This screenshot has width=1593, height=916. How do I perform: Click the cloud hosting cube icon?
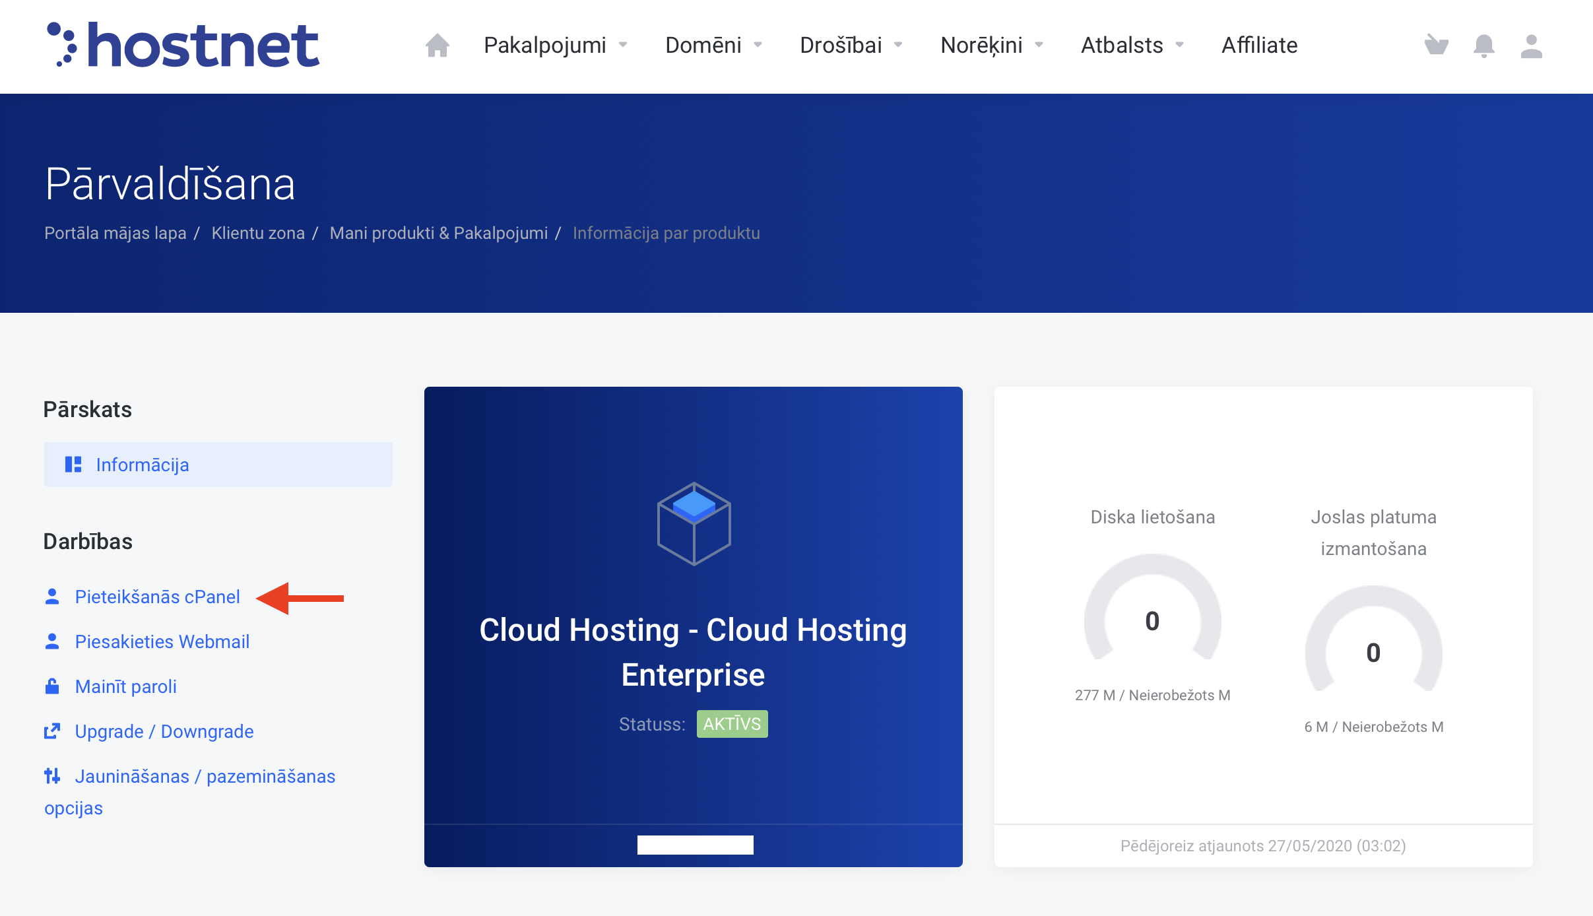pyautogui.click(x=694, y=523)
